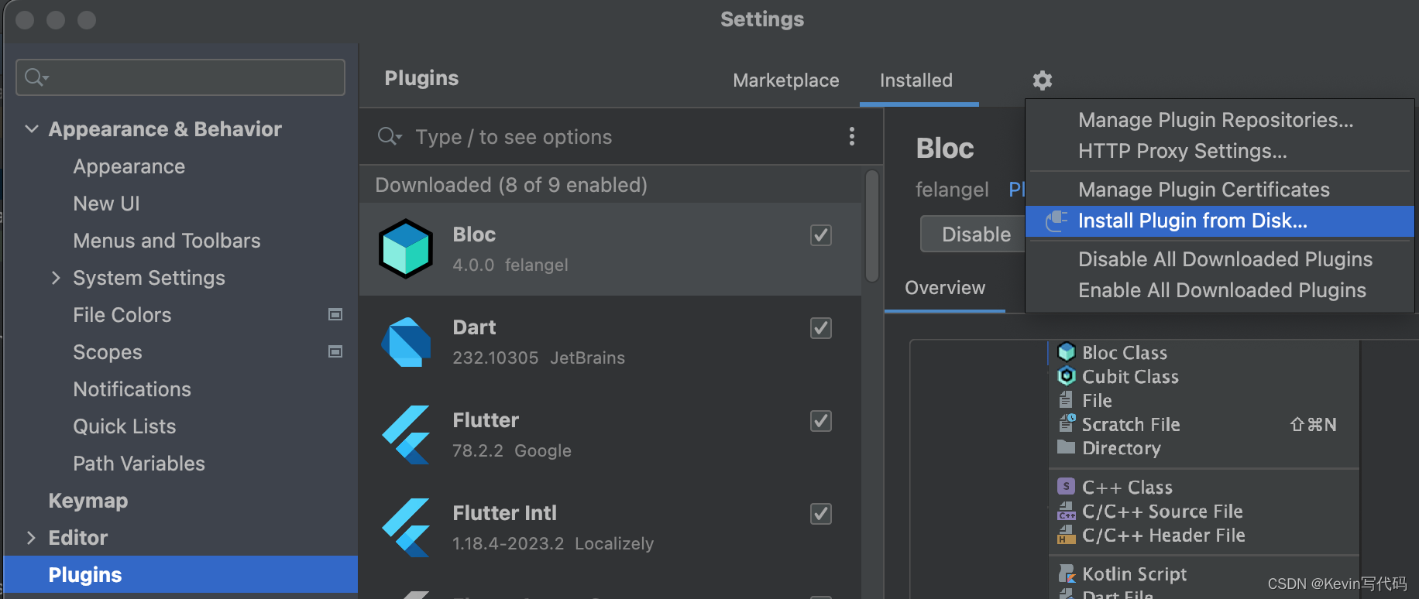
Task: Toggle the Flutter plugin checkbox
Action: [x=821, y=421]
